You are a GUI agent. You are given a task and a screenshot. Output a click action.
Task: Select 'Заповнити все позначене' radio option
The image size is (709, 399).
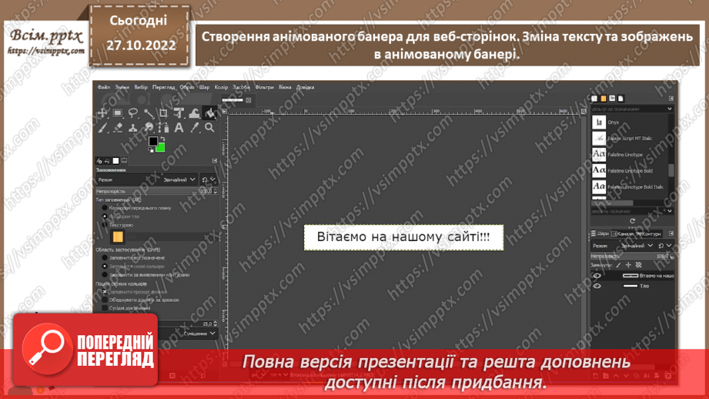(105, 258)
